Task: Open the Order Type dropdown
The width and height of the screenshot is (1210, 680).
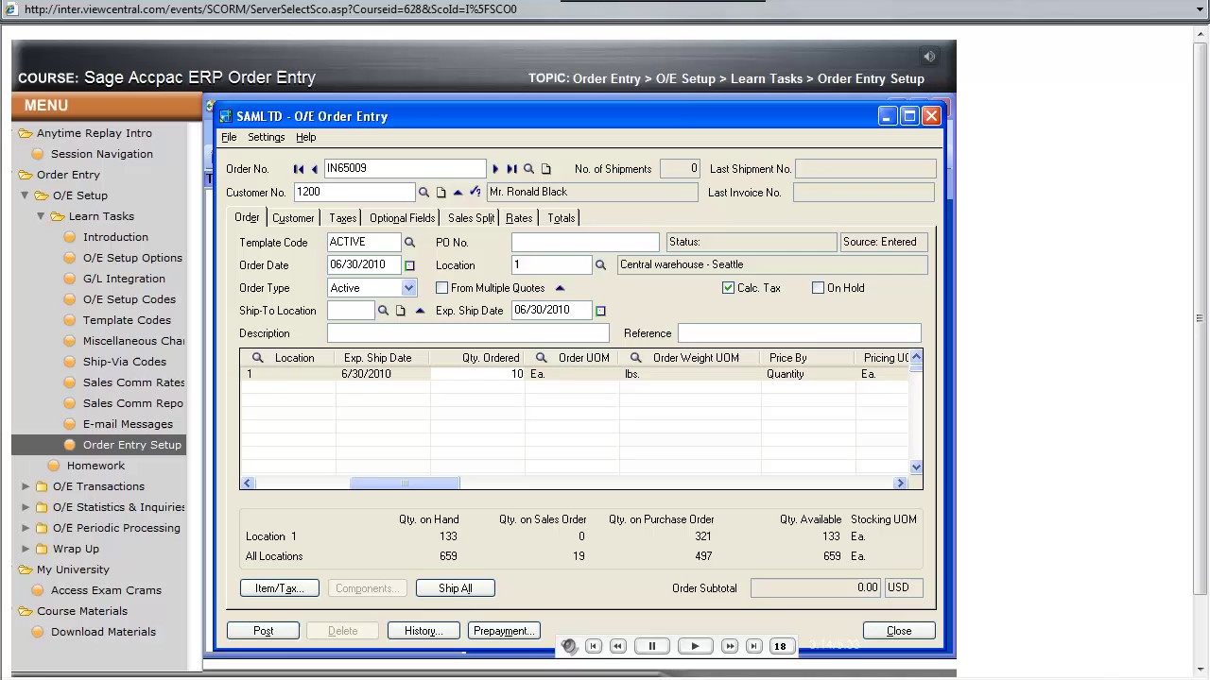Action: tap(408, 288)
